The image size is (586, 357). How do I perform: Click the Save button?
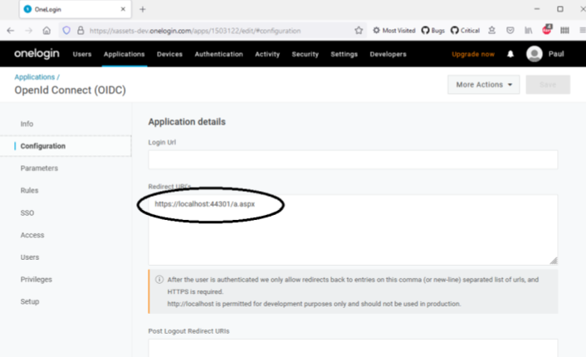click(548, 85)
